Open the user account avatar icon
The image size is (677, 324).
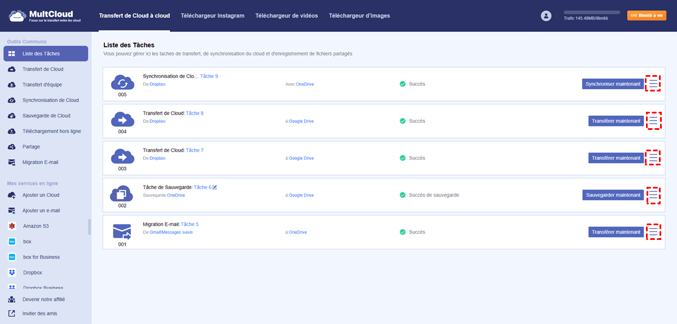pos(546,16)
